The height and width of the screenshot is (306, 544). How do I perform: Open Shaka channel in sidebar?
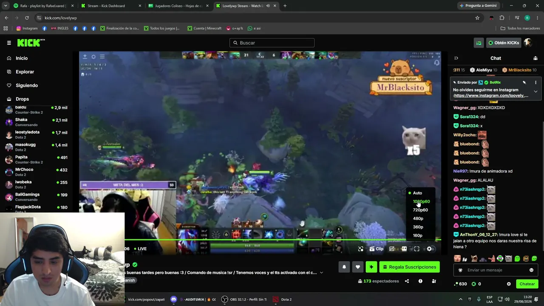click(37, 122)
